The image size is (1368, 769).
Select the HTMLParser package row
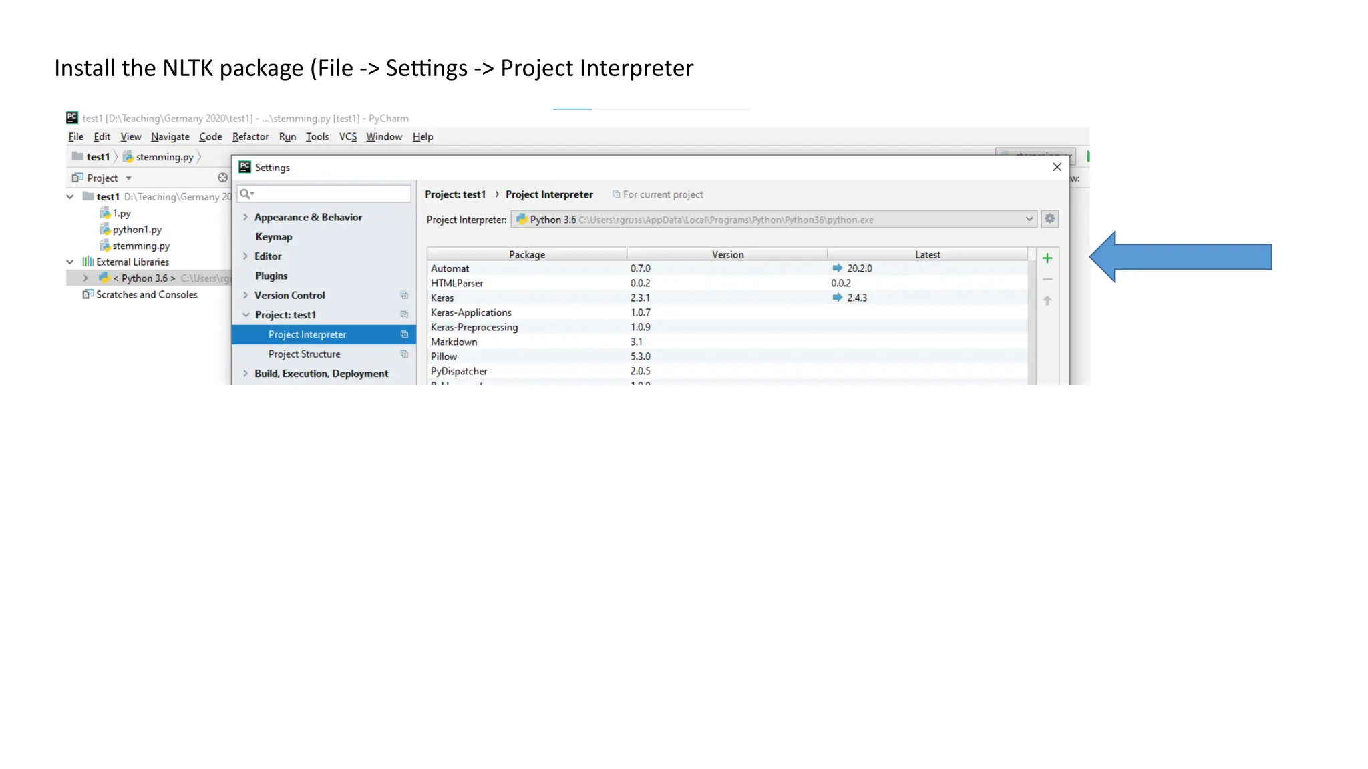[x=727, y=283]
